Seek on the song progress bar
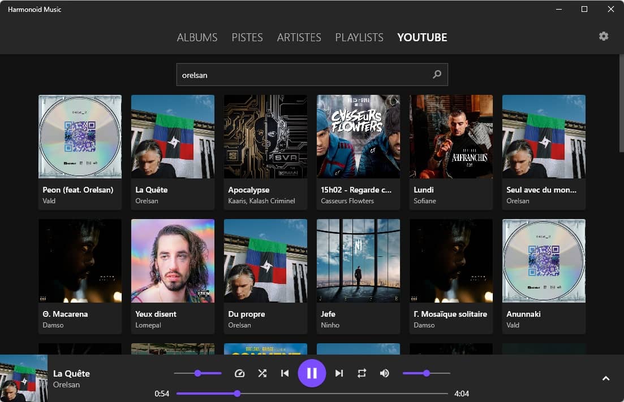This screenshot has width=624, height=402. pos(312,394)
